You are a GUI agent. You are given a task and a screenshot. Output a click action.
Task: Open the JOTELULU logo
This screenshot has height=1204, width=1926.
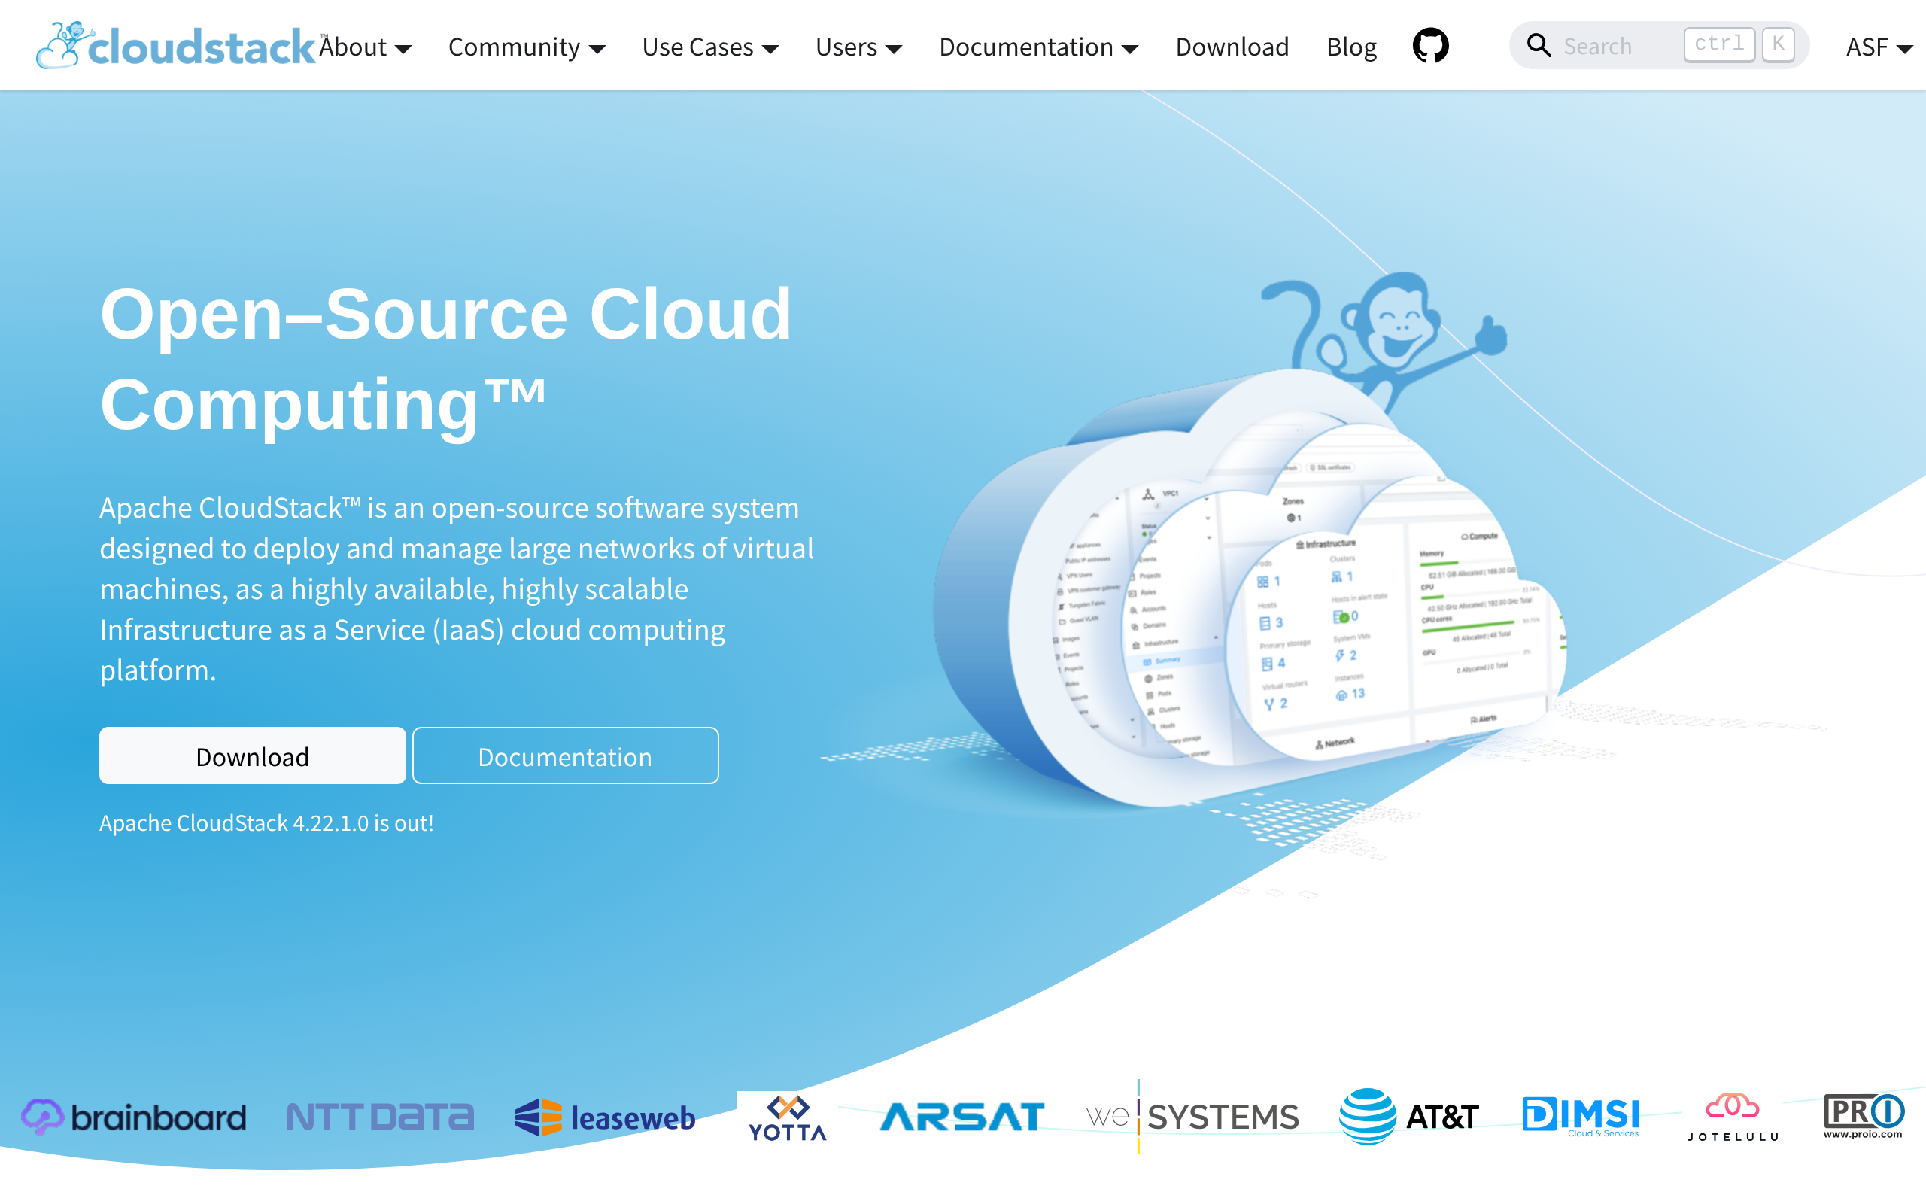tap(1733, 1117)
